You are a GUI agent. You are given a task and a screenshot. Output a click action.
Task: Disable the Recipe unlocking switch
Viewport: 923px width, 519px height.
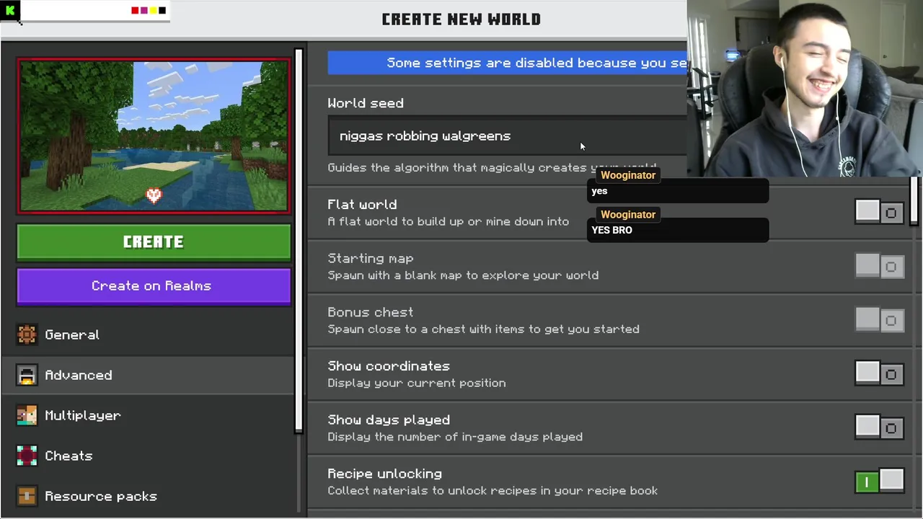point(879,482)
